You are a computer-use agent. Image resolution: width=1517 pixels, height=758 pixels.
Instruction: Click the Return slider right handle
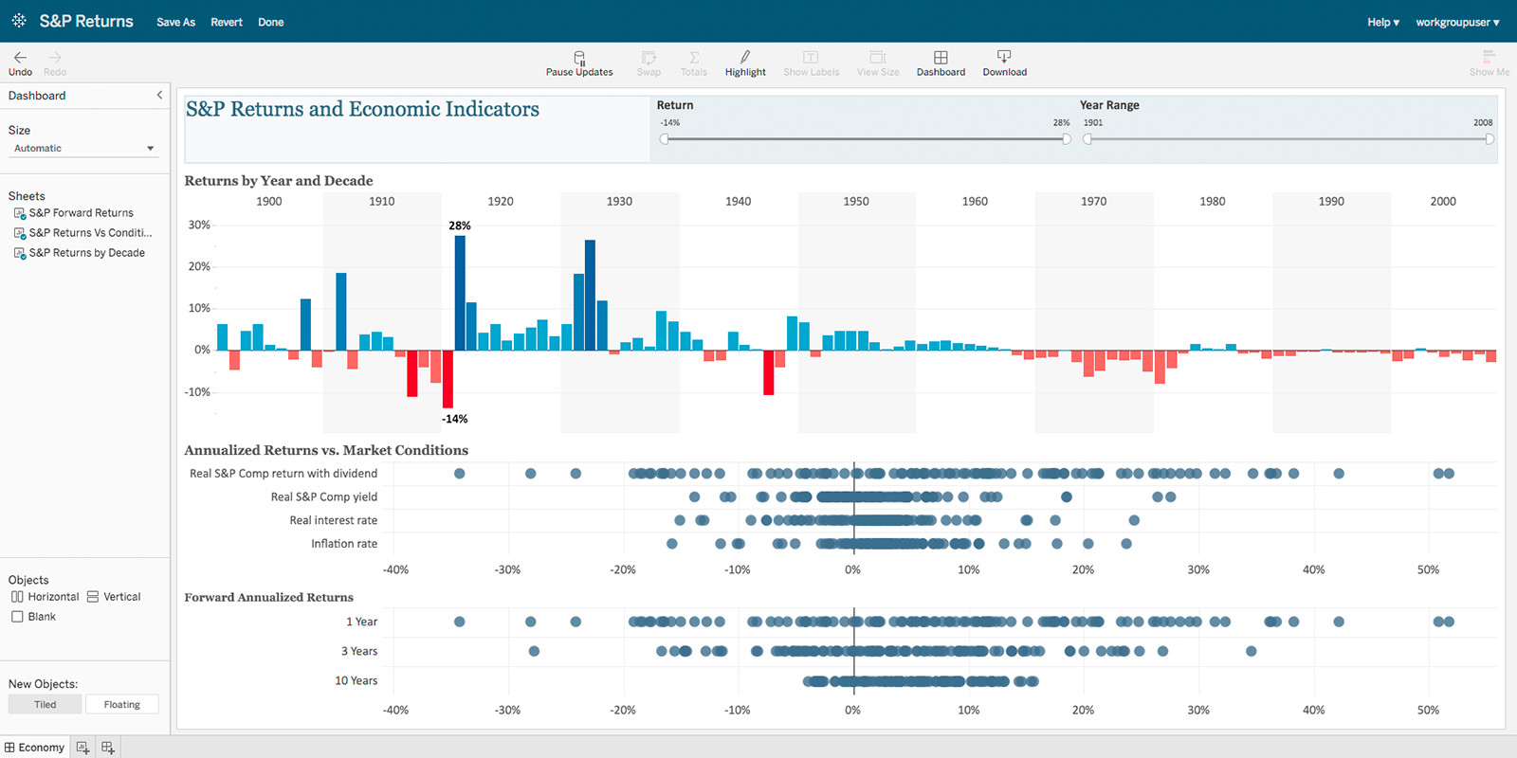pyautogui.click(x=1067, y=139)
